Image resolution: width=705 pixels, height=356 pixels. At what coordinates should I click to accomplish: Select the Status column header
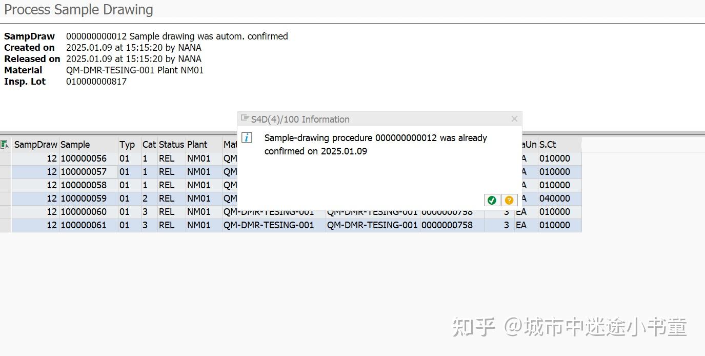coord(171,144)
